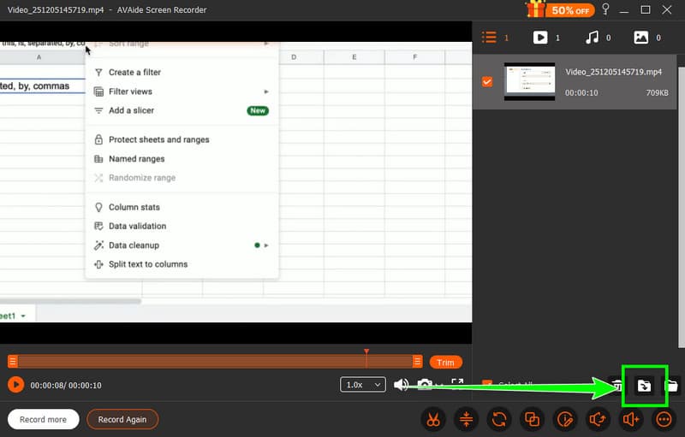Open the file merger tool
This screenshot has width=685, height=437.
click(x=532, y=419)
